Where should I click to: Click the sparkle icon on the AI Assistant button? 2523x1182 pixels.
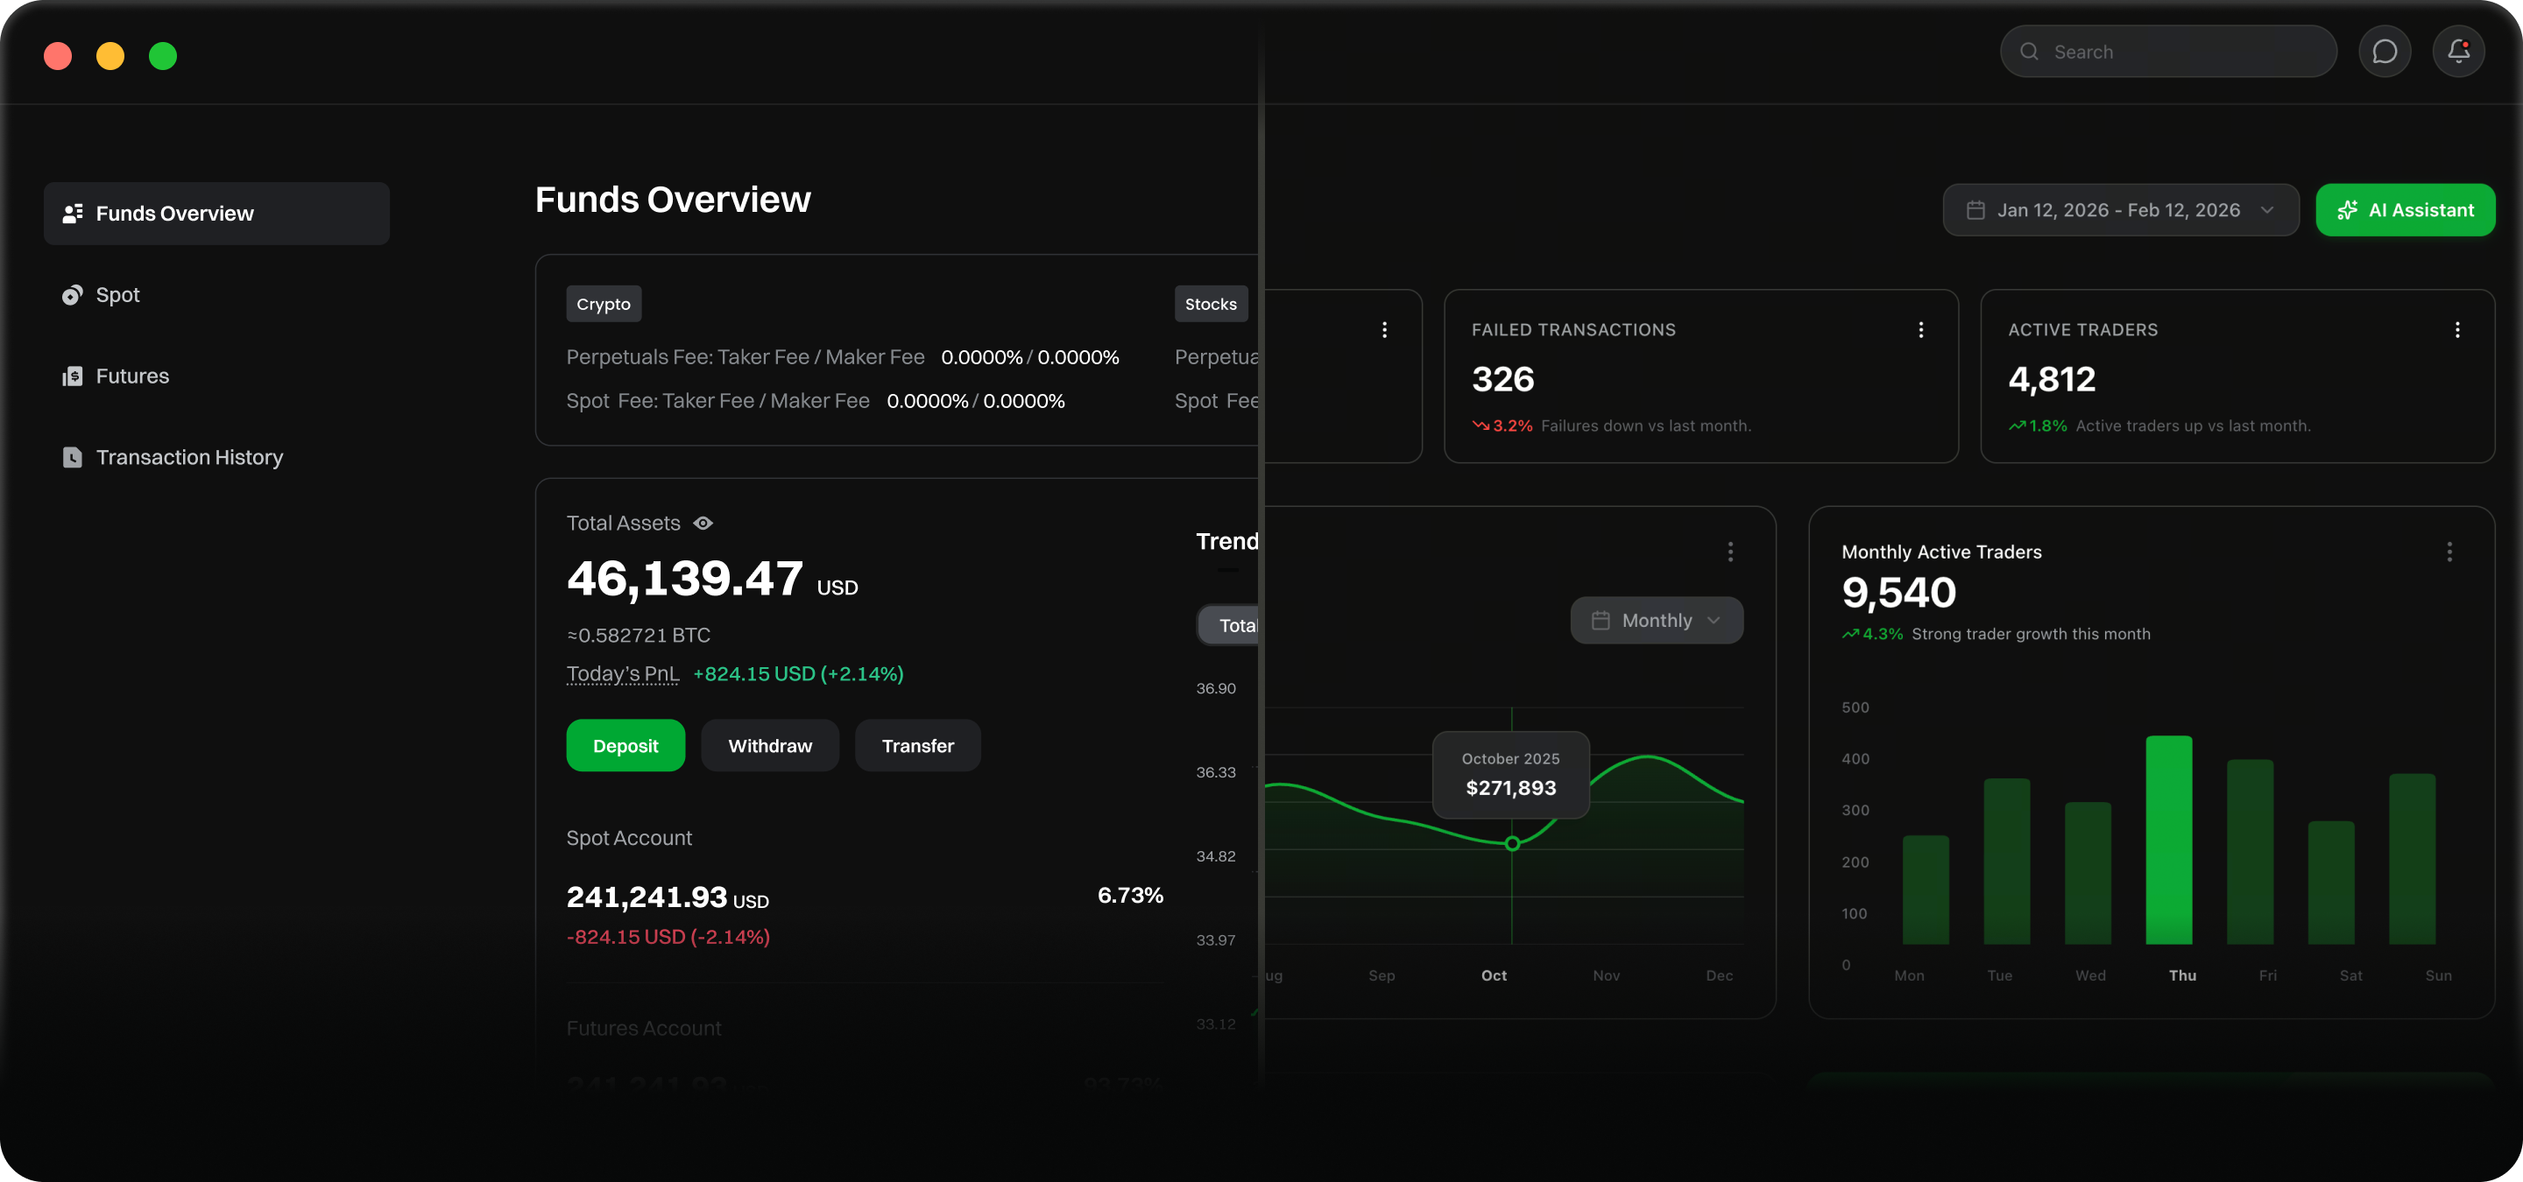pos(2348,209)
